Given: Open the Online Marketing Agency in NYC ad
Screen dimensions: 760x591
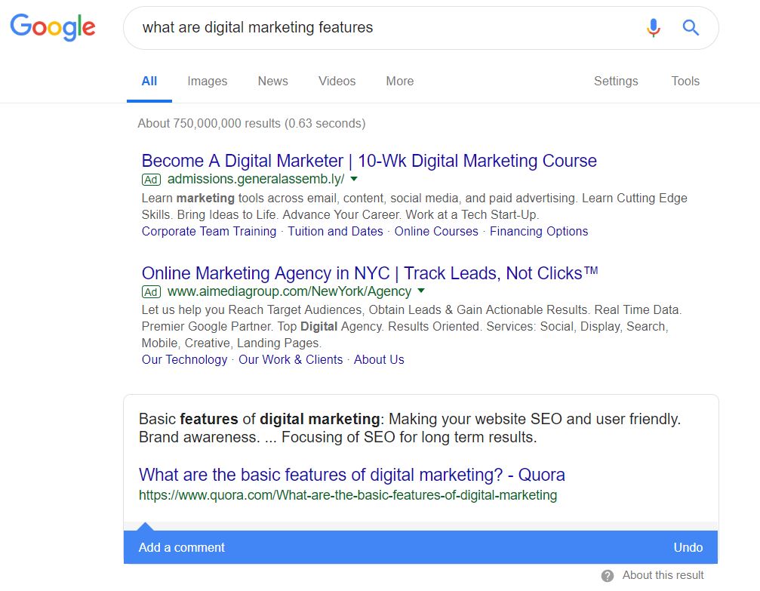Looking at the screenshot, I should pos(370,273).
